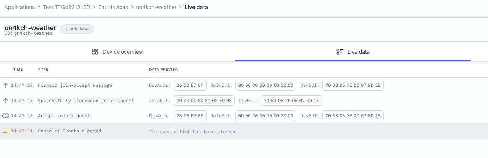Click the orange Events cleared lines icon
The width and height of the screenshot is (488, 158).
(6, 131)
